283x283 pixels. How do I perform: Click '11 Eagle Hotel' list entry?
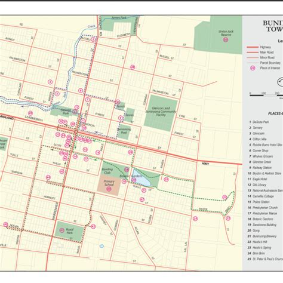(x=257, y=179)
